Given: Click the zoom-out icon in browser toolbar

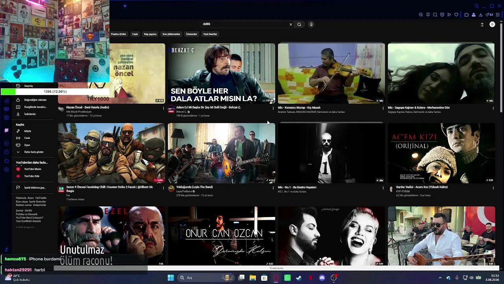Looking at the screenshot, I should tap(421, 15).
